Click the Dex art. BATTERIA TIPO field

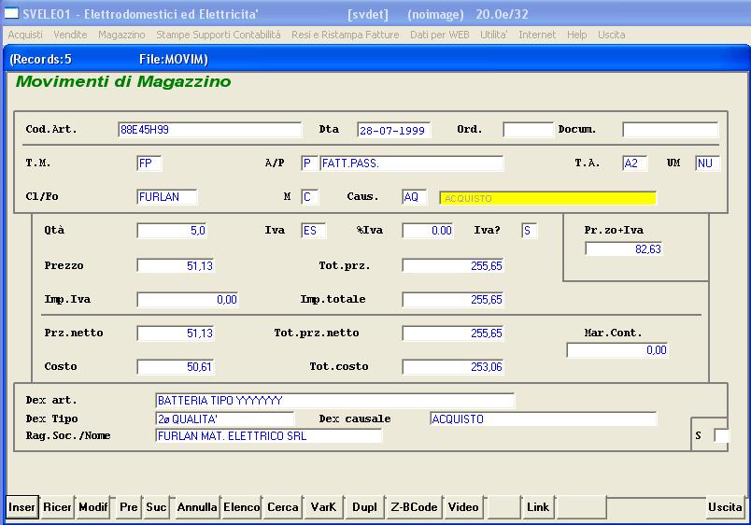(334, 401)
